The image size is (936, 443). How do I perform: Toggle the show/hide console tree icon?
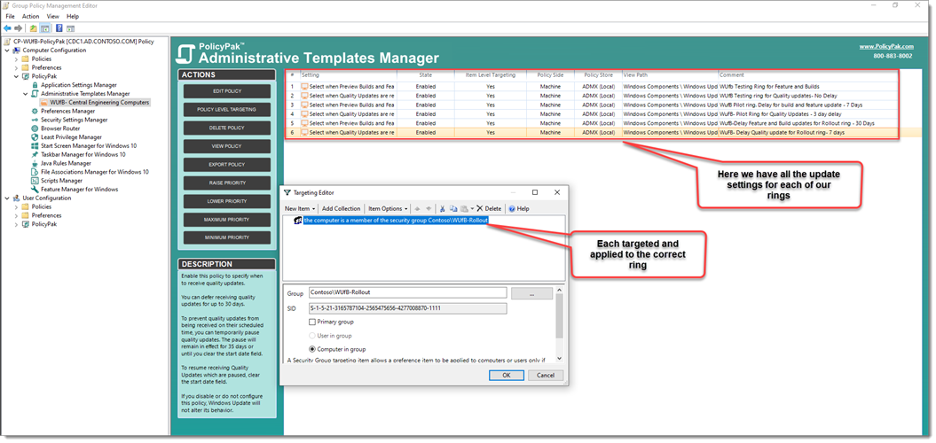(44, 28)
